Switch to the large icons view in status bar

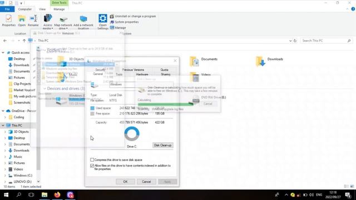pyautogui.click(x=352, y=187)
